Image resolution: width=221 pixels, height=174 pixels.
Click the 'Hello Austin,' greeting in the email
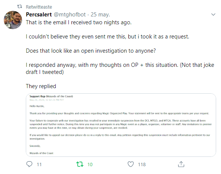click(x=37, y=106)
